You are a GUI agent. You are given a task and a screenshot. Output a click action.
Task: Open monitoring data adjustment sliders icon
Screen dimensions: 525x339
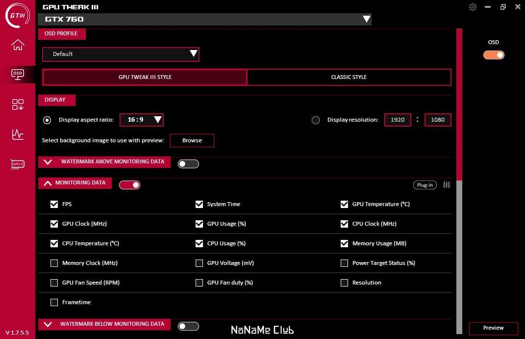[x=446, y=185]
